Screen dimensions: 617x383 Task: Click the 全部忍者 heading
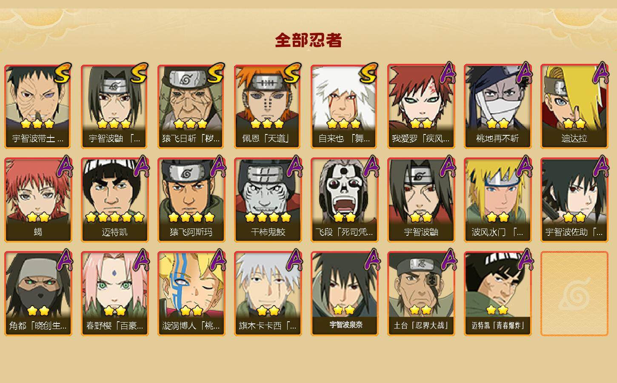point(308,40)
